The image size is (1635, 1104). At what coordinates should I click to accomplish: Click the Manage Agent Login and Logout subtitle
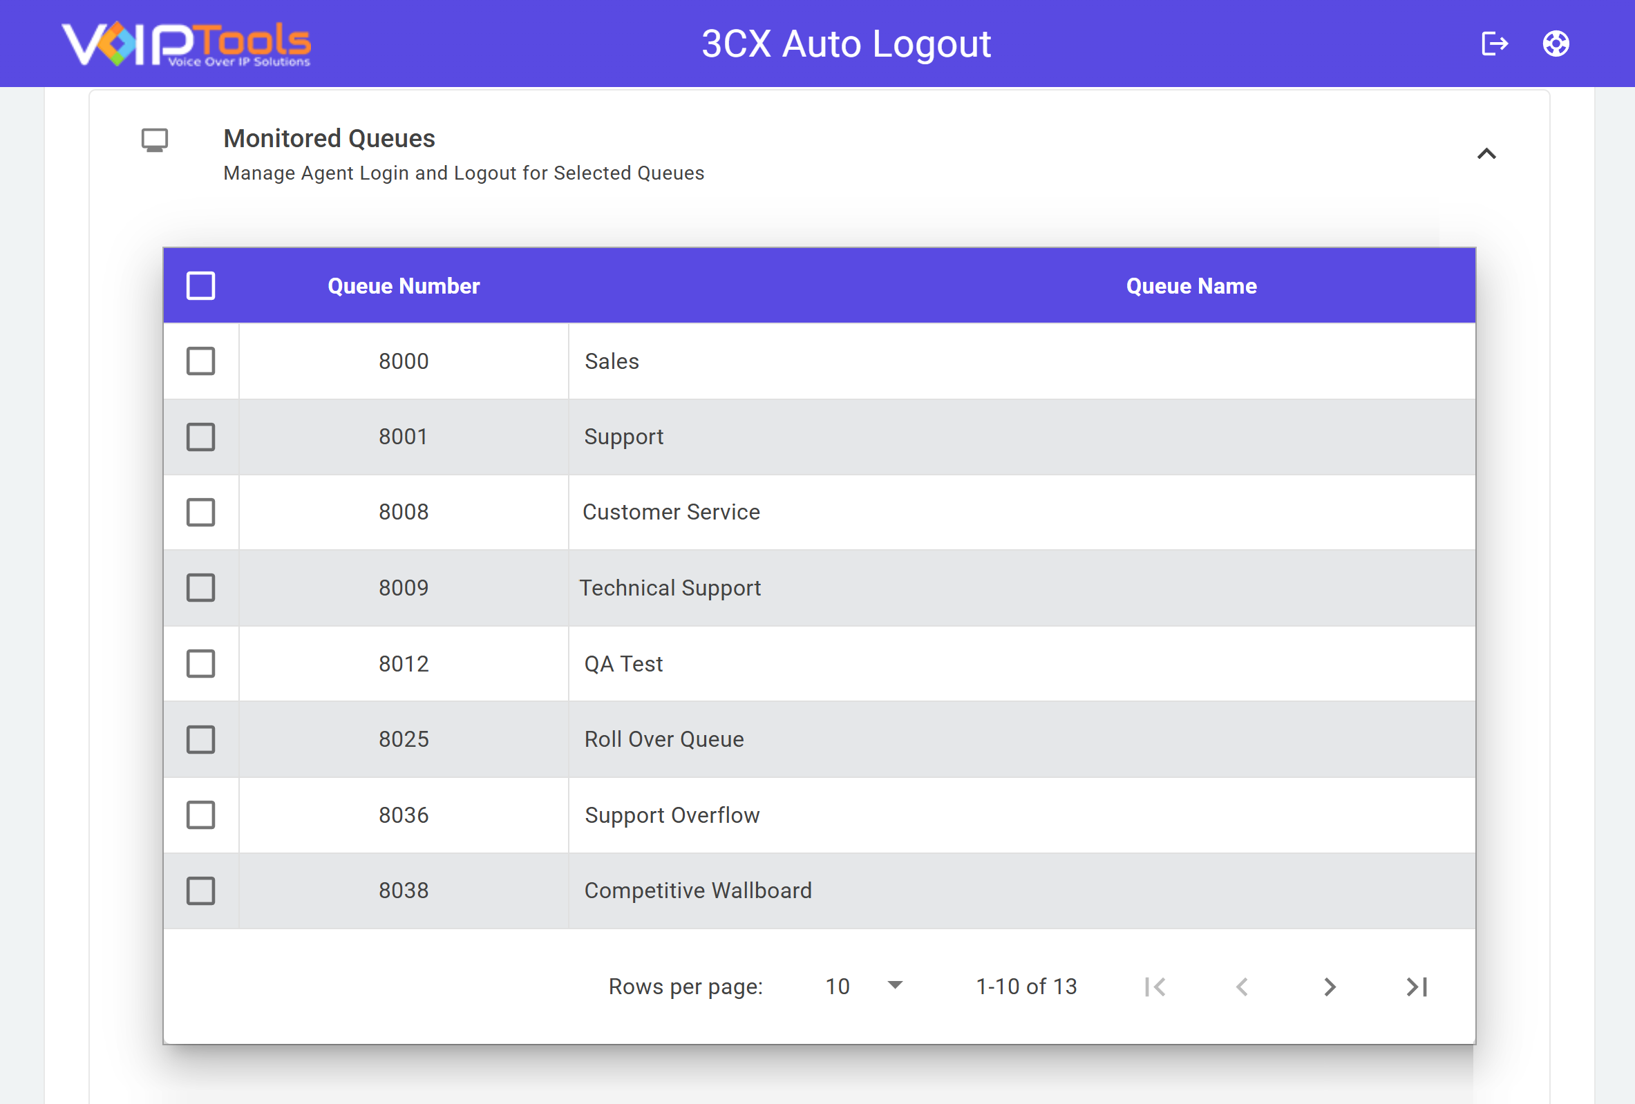click(x=464, y=173)
